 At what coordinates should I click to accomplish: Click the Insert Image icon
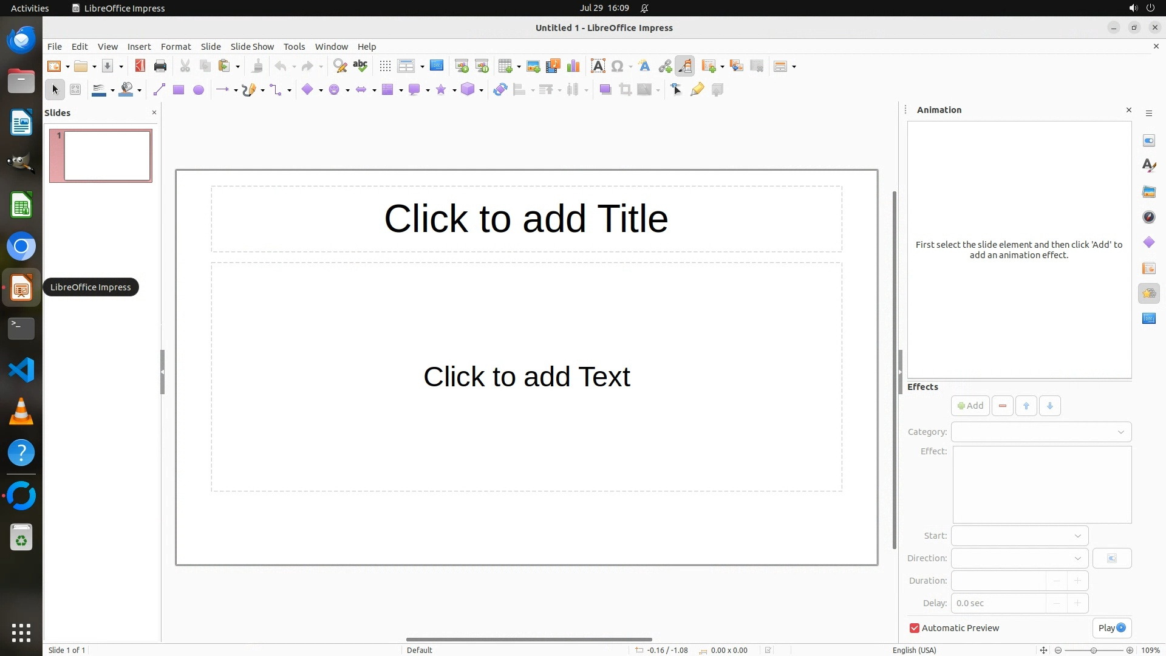tap(533, 66)
